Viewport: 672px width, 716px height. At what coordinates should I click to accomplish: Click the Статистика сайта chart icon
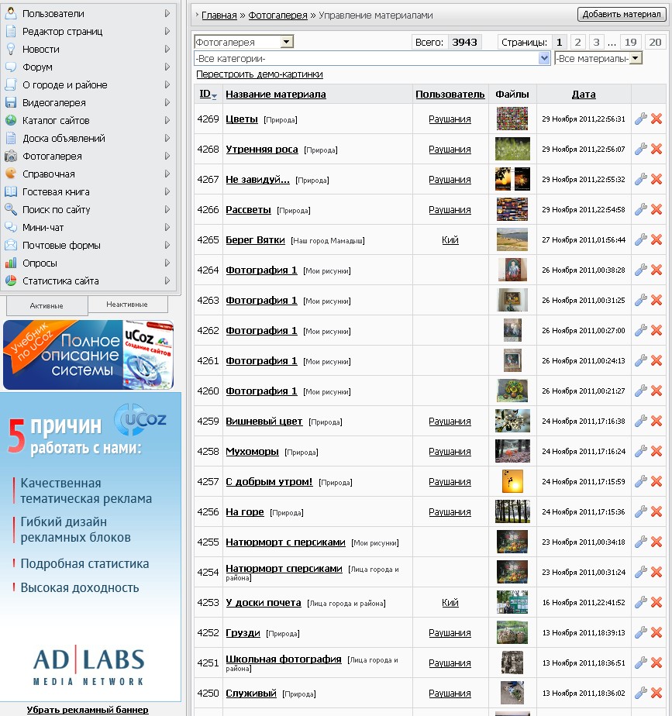pyautogui.click(x=11, y=281)
